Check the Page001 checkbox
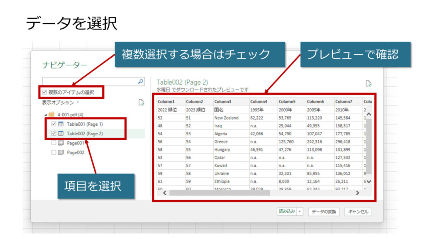 (x=54, y=143)
